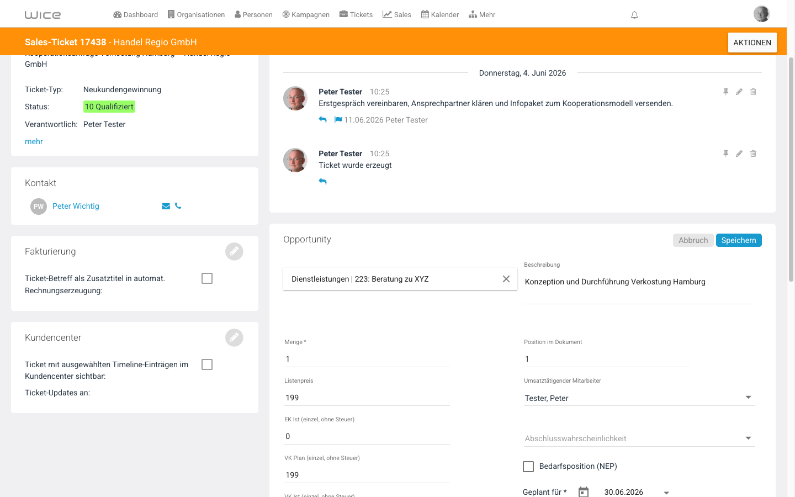Send email to Peter Wichtig
This screenshot has height=497, width=795.
pos(166,206)
